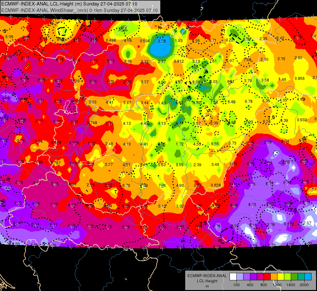Click the wind shear value 0.797
Screen dimensions: 317x291
[x=56, y=163]
